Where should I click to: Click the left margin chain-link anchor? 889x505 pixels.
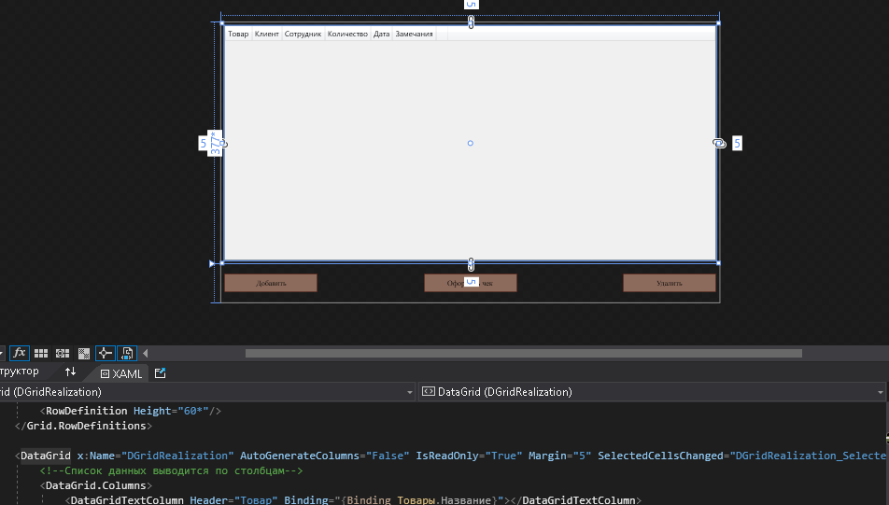[223, 144]
